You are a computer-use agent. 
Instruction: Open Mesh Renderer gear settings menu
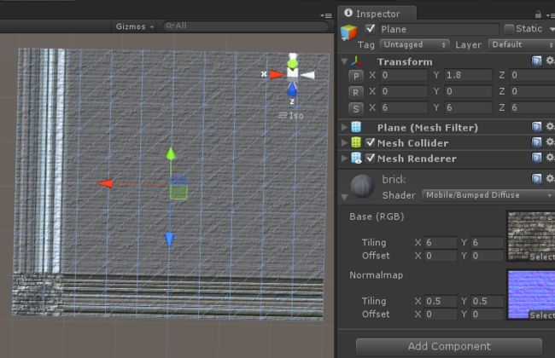tap(550, 158)
